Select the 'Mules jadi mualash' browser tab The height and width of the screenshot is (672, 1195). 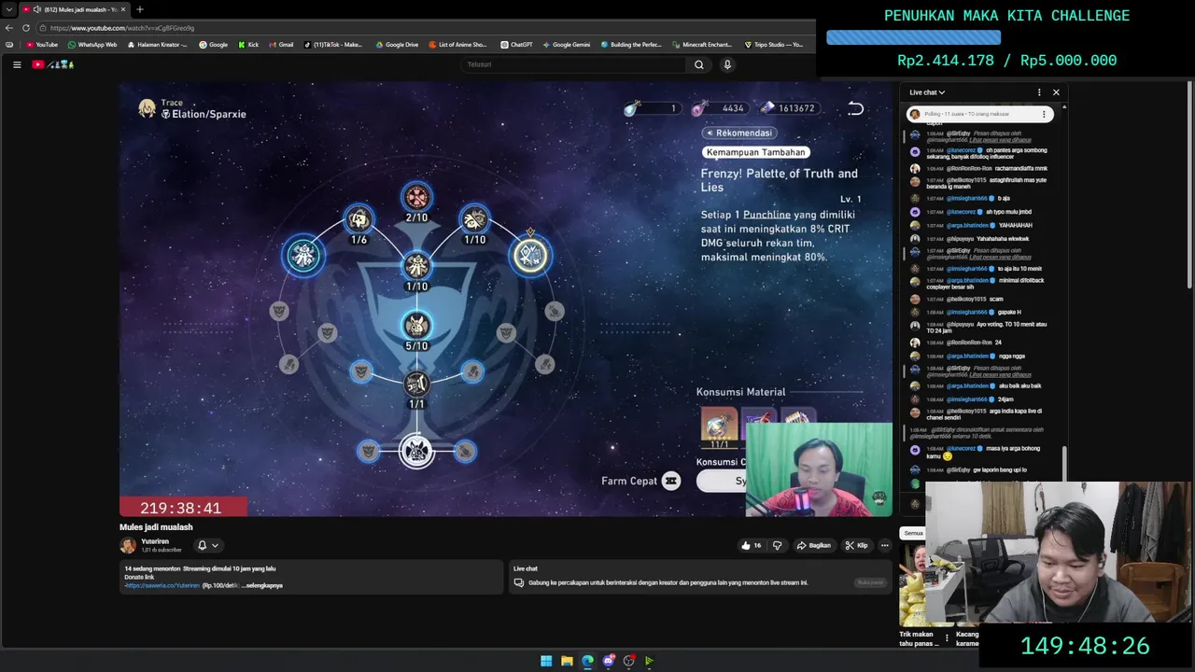pos(76,9)
